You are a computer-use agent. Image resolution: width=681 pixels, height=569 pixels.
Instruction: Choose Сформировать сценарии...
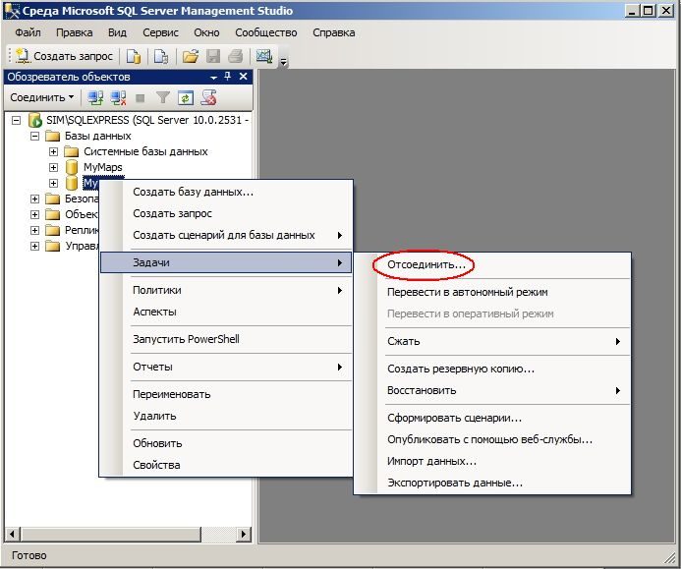492,419
